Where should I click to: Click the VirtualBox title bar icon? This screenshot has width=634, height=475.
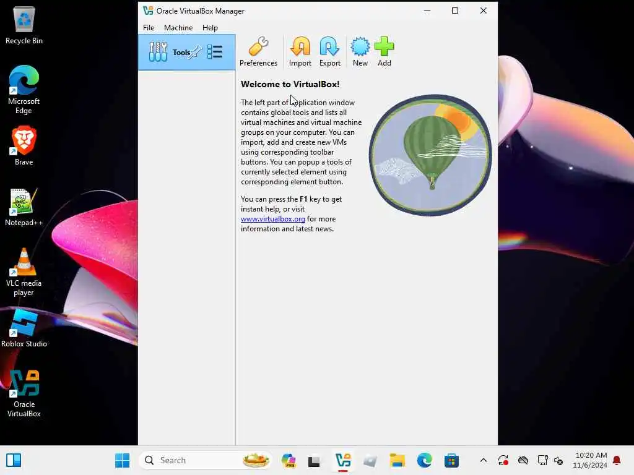point(148,11)
